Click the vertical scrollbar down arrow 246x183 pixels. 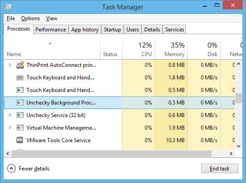tap(239, 146)
